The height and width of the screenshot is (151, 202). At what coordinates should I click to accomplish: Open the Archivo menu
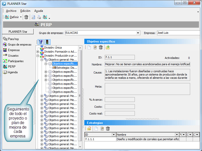pyautogui.click(x=11, y=11)
